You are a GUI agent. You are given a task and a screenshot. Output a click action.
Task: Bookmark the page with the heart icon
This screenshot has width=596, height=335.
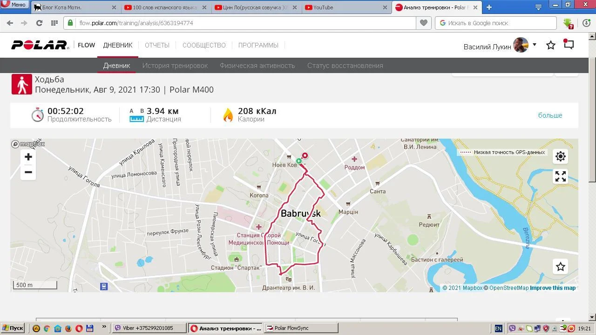point(423,23)
